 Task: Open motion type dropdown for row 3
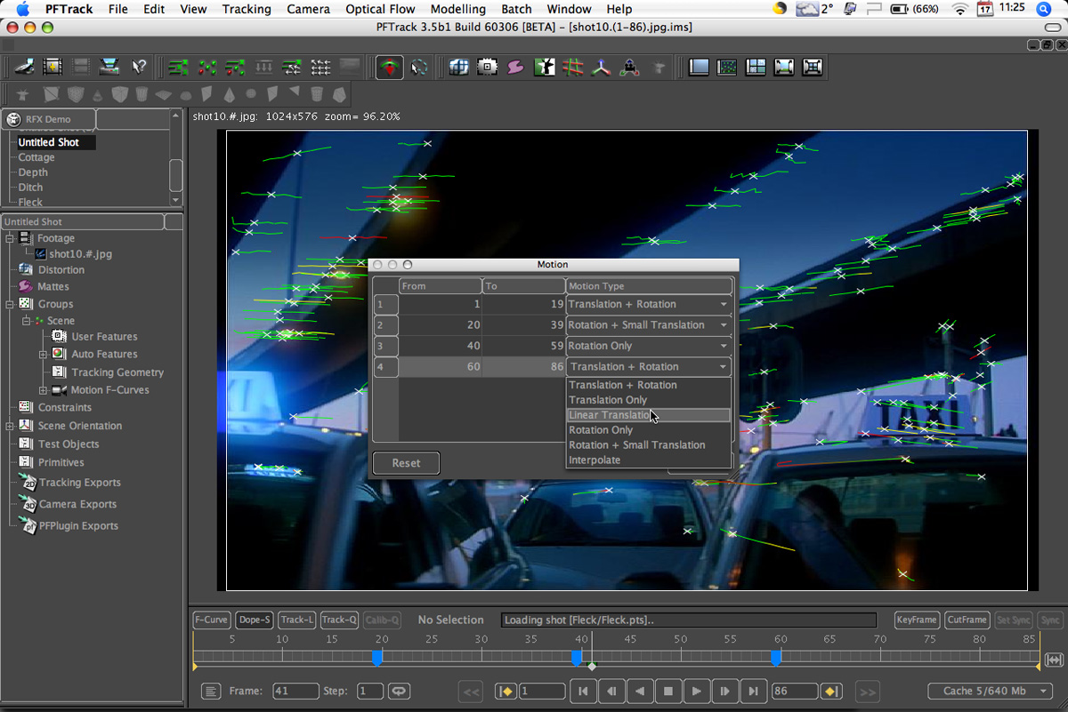(649, 346)
